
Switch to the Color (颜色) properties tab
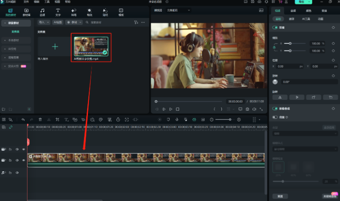coord(308,10)
